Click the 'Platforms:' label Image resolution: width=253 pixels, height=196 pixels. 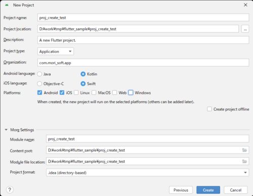12,93
